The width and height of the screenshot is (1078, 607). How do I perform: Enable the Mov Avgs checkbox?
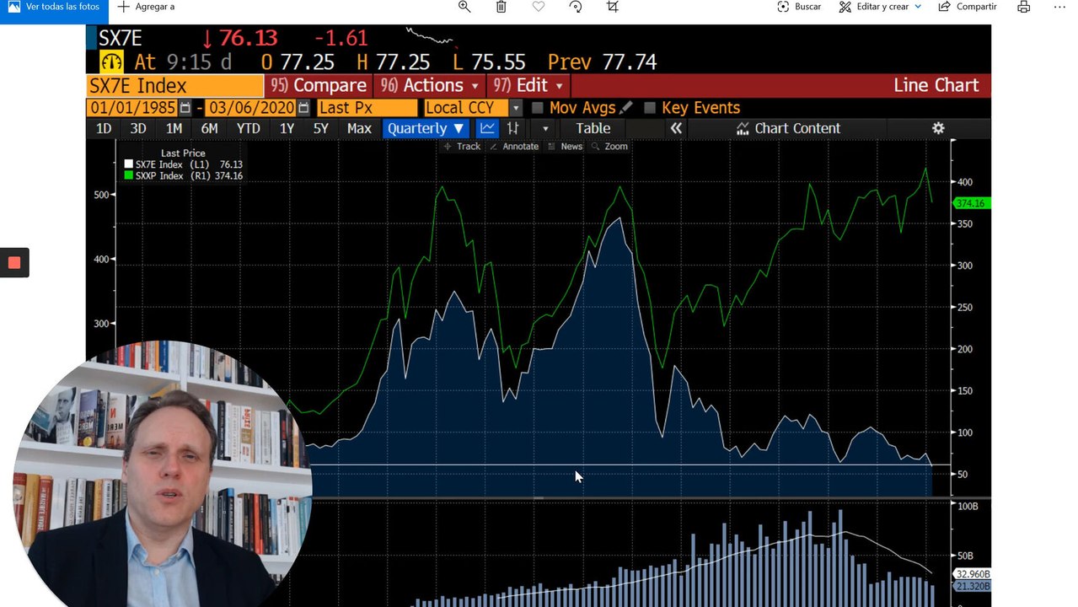538,108
